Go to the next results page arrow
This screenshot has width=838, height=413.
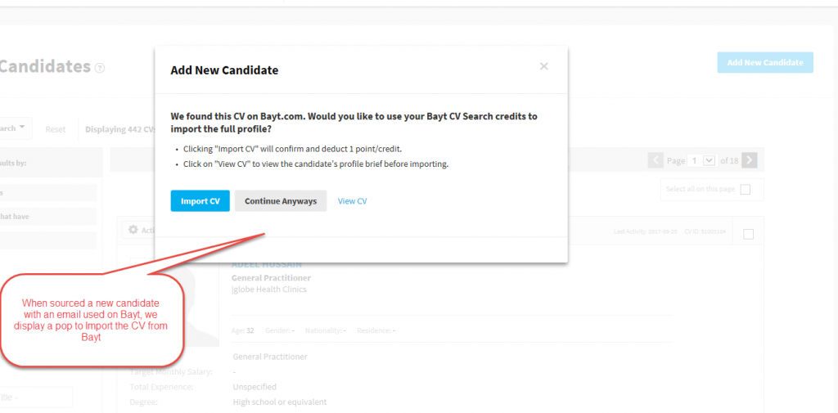coord(750,160)
